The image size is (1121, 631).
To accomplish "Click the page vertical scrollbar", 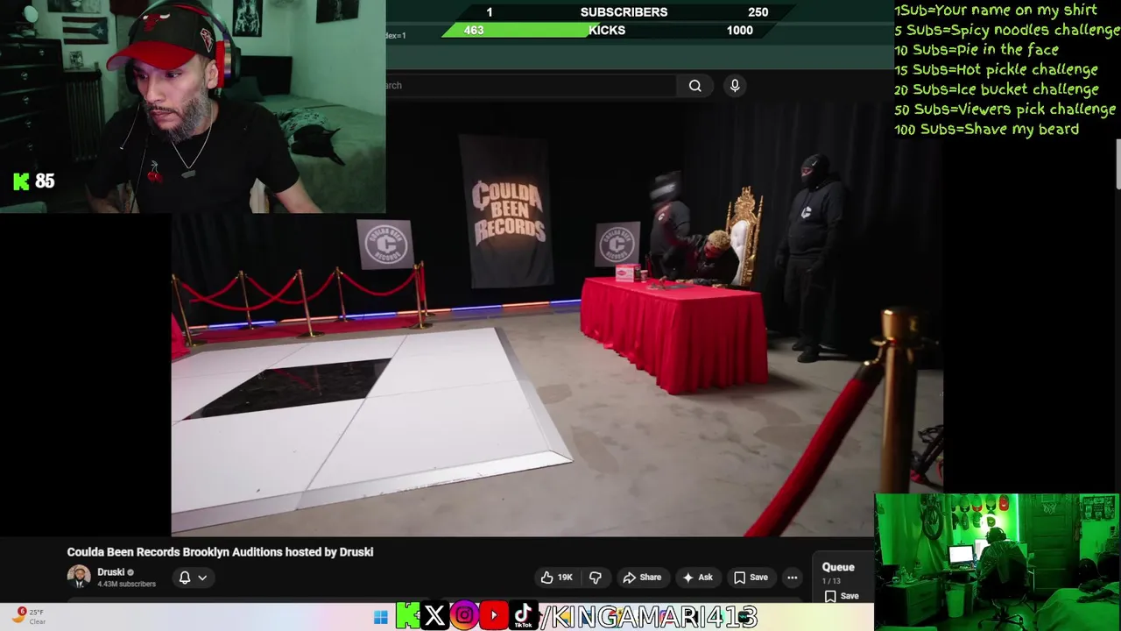I will tap(1117, 163).
